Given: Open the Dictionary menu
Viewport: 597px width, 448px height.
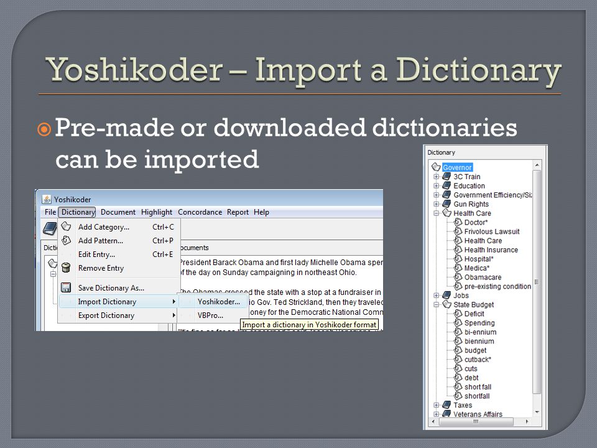Looking at the screenshot, I should point(78,212).
